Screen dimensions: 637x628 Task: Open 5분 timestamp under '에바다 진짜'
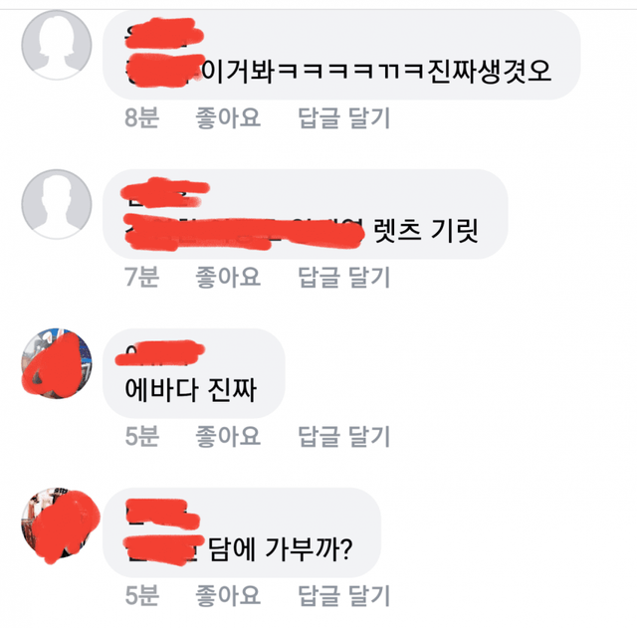click(x=141, y=436)
